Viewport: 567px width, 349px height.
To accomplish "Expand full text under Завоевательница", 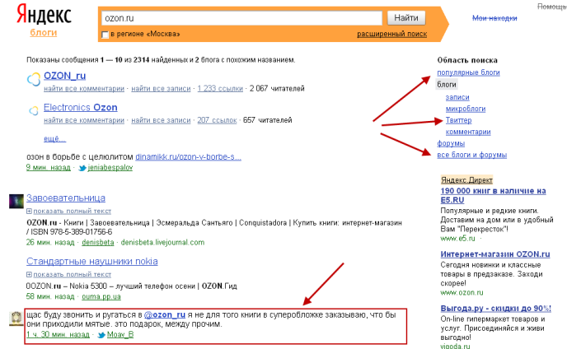I will coord(67,212).
